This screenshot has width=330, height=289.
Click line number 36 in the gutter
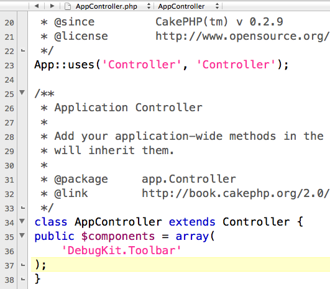[x=9, y=251]
